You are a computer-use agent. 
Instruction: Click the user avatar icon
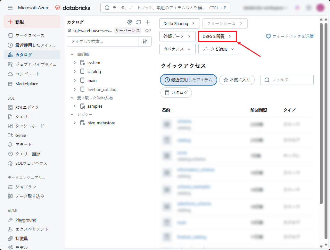coord(320,8)
